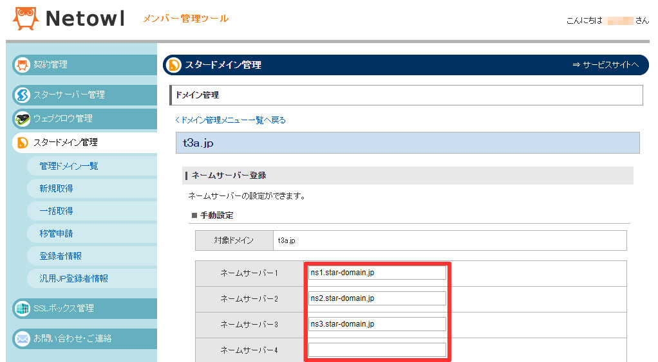The image size is (658, 362).
Task: Return via ドメイン管理メニュー一覧へ戻る link
Action: pos(230,120)
